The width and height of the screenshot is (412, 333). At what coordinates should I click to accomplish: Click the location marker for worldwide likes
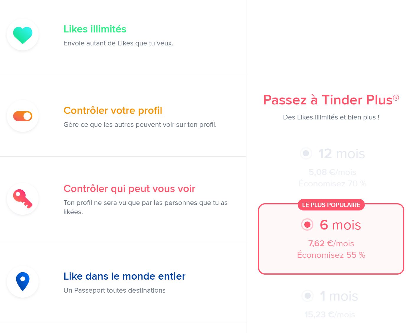[23, 282]
